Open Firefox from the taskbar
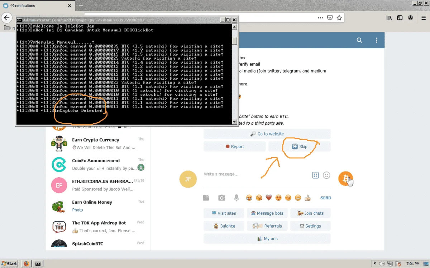The height and width of the screenshot is (268, 430). (26, 264)
